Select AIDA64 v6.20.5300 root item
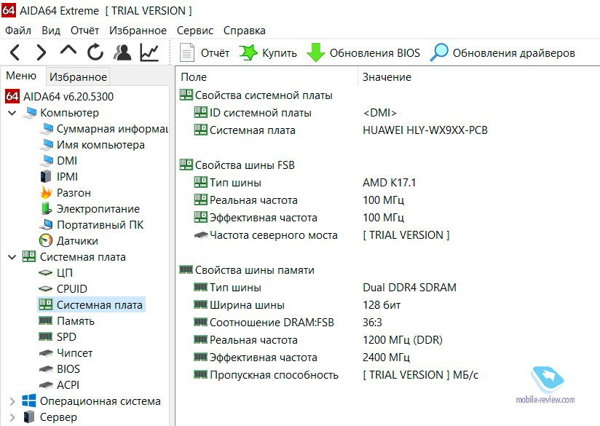 (59, 96)
